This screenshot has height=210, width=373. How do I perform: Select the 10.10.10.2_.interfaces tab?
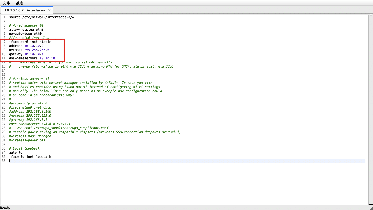tap(25, 10)
